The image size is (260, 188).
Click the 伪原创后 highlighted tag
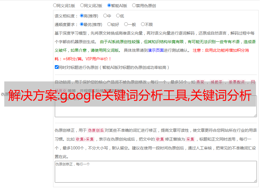(x=96, y=130)
